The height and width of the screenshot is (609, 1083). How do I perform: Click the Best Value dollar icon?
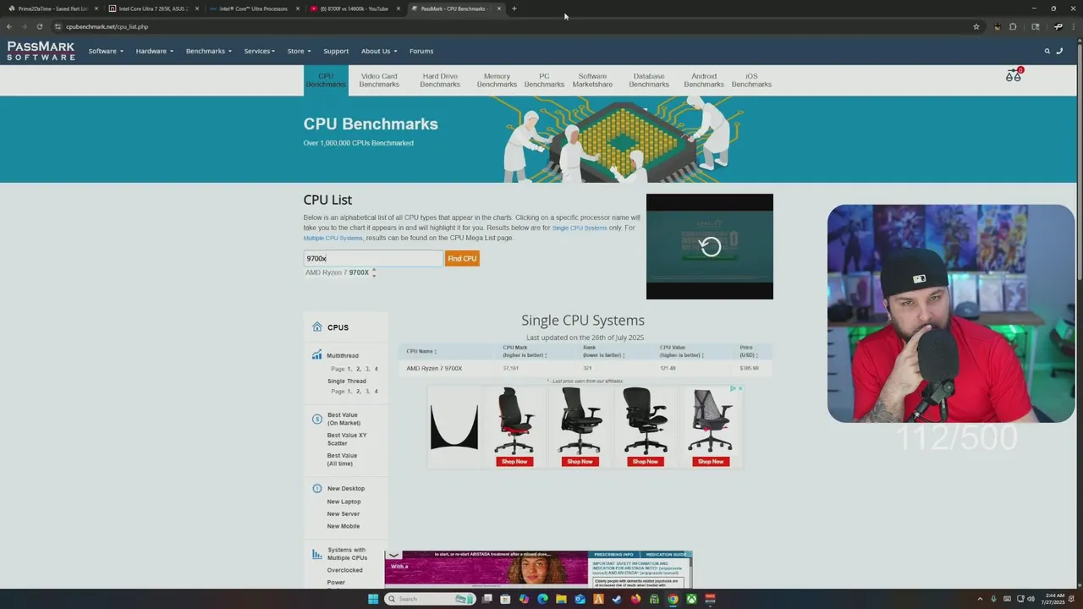tap(317, 419)
